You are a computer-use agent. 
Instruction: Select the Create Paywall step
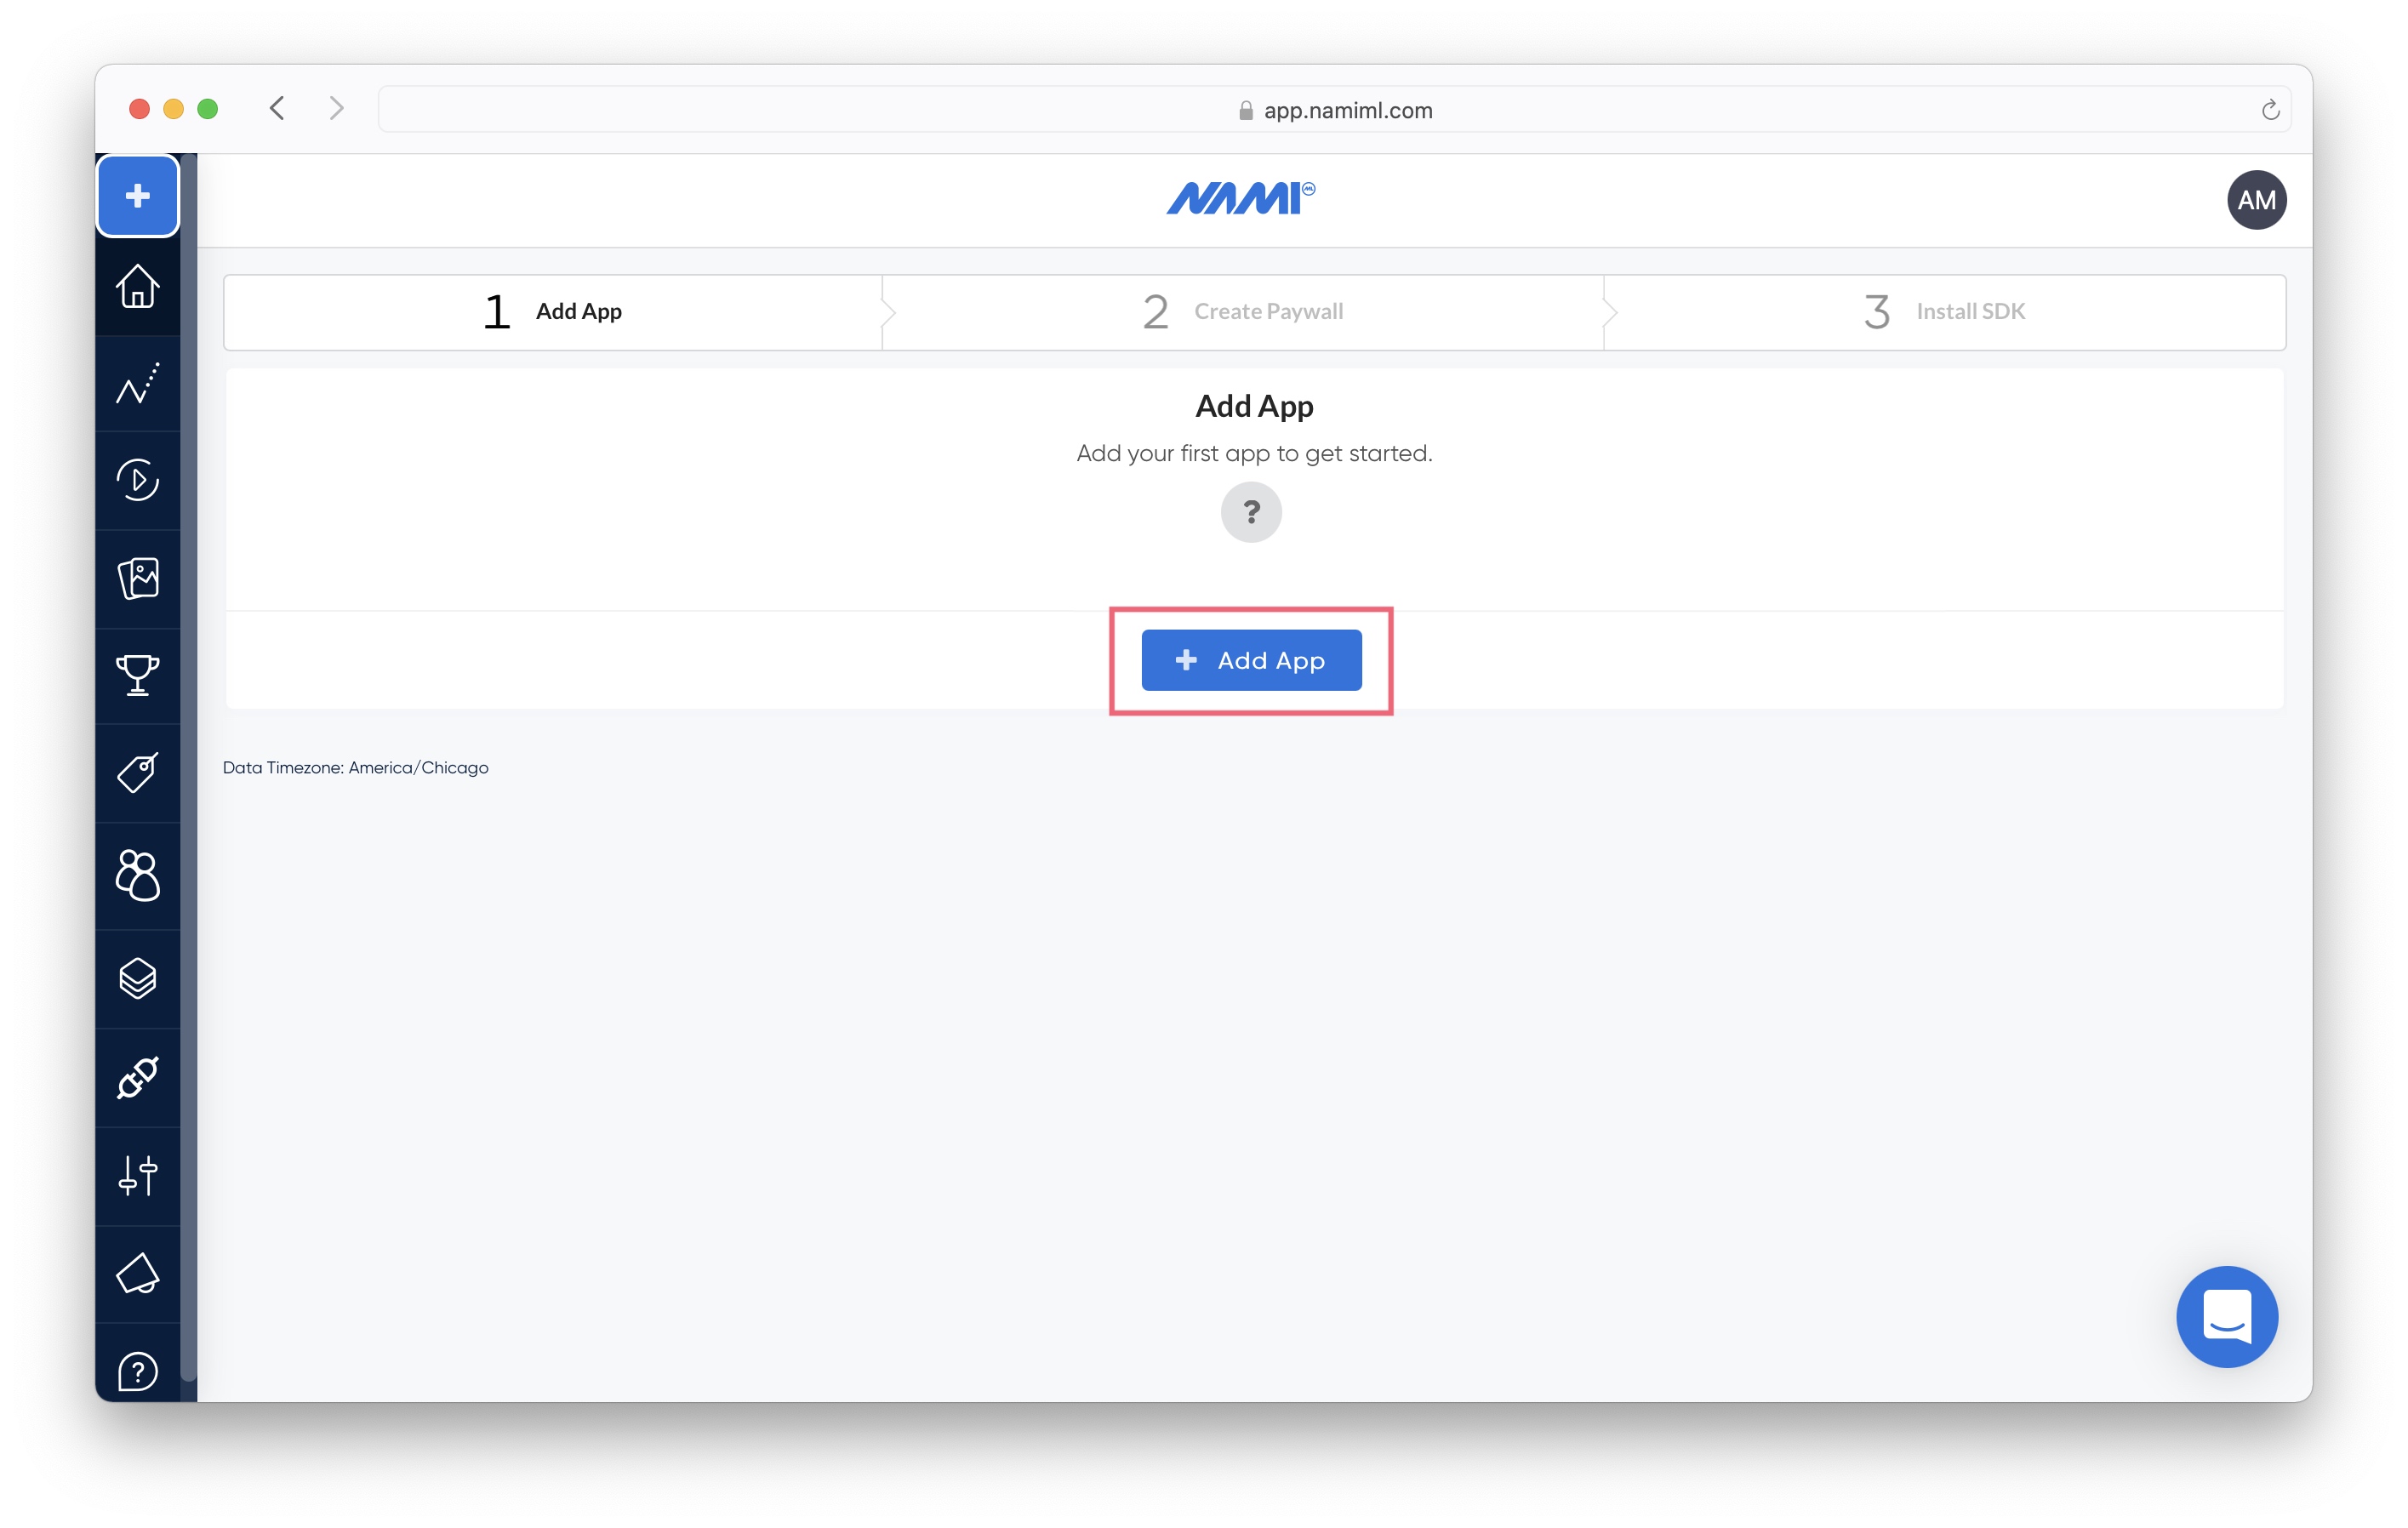pyautogui.click(x=1243, y=312)
